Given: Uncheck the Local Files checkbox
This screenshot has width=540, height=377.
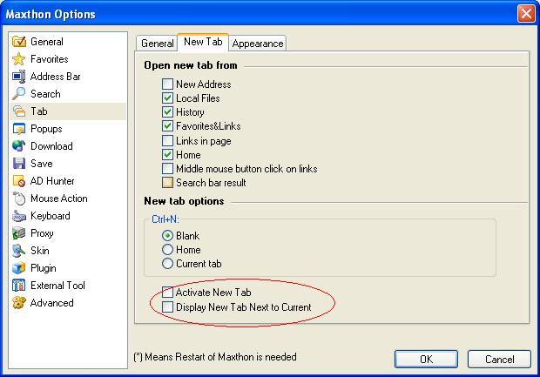Looking at the screenshot, I should coord(167,98).
